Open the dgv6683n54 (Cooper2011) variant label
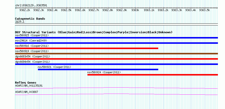This screenshot has height=109, width=225. coord(33,57)
